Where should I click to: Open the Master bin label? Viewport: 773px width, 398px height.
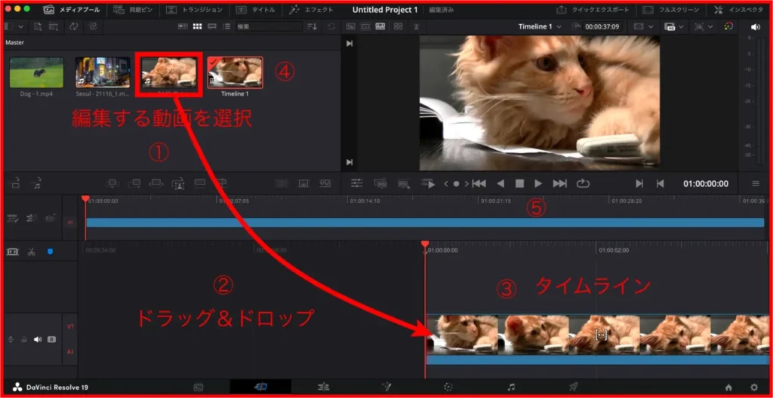pyautogui.click(x=15, y=42)
